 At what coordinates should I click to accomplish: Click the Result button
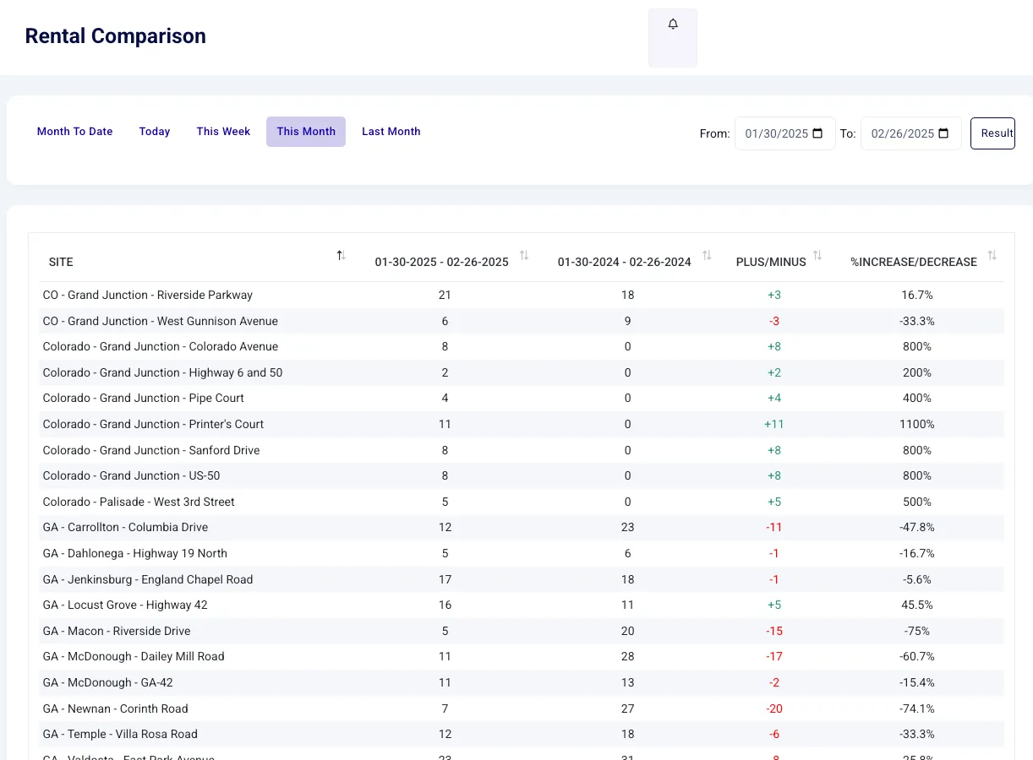pyautogui.click(x=993, y=133)
